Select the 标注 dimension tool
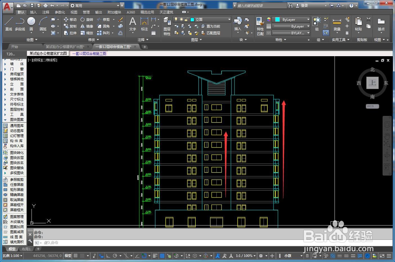 pyautogui.click(x=145, y=24)
